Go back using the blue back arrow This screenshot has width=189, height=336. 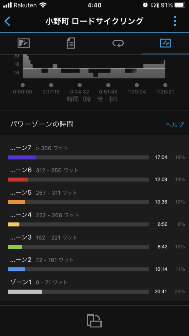(7, 21)
